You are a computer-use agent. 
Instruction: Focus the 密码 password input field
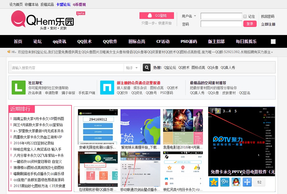[221, 24]
